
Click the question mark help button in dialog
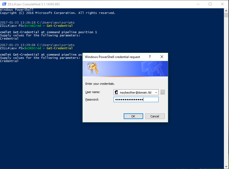[150, 57]
